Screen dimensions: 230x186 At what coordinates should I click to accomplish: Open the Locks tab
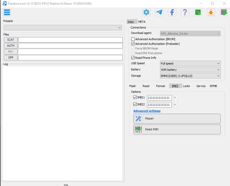click(x=186, y=86)
